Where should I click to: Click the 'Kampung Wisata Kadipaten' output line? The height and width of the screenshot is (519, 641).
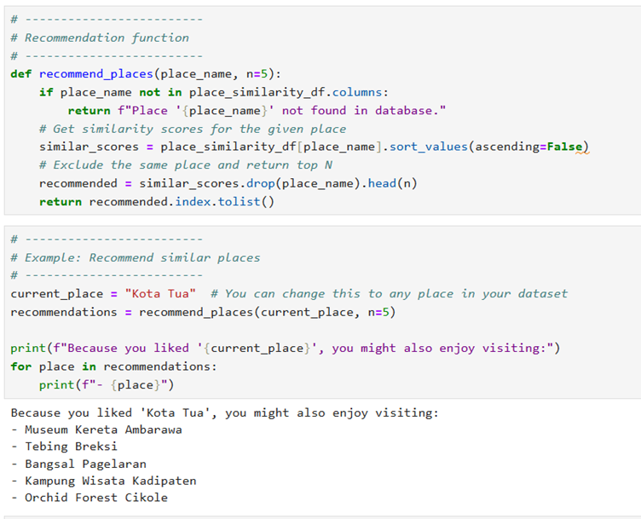click(110, 481)
